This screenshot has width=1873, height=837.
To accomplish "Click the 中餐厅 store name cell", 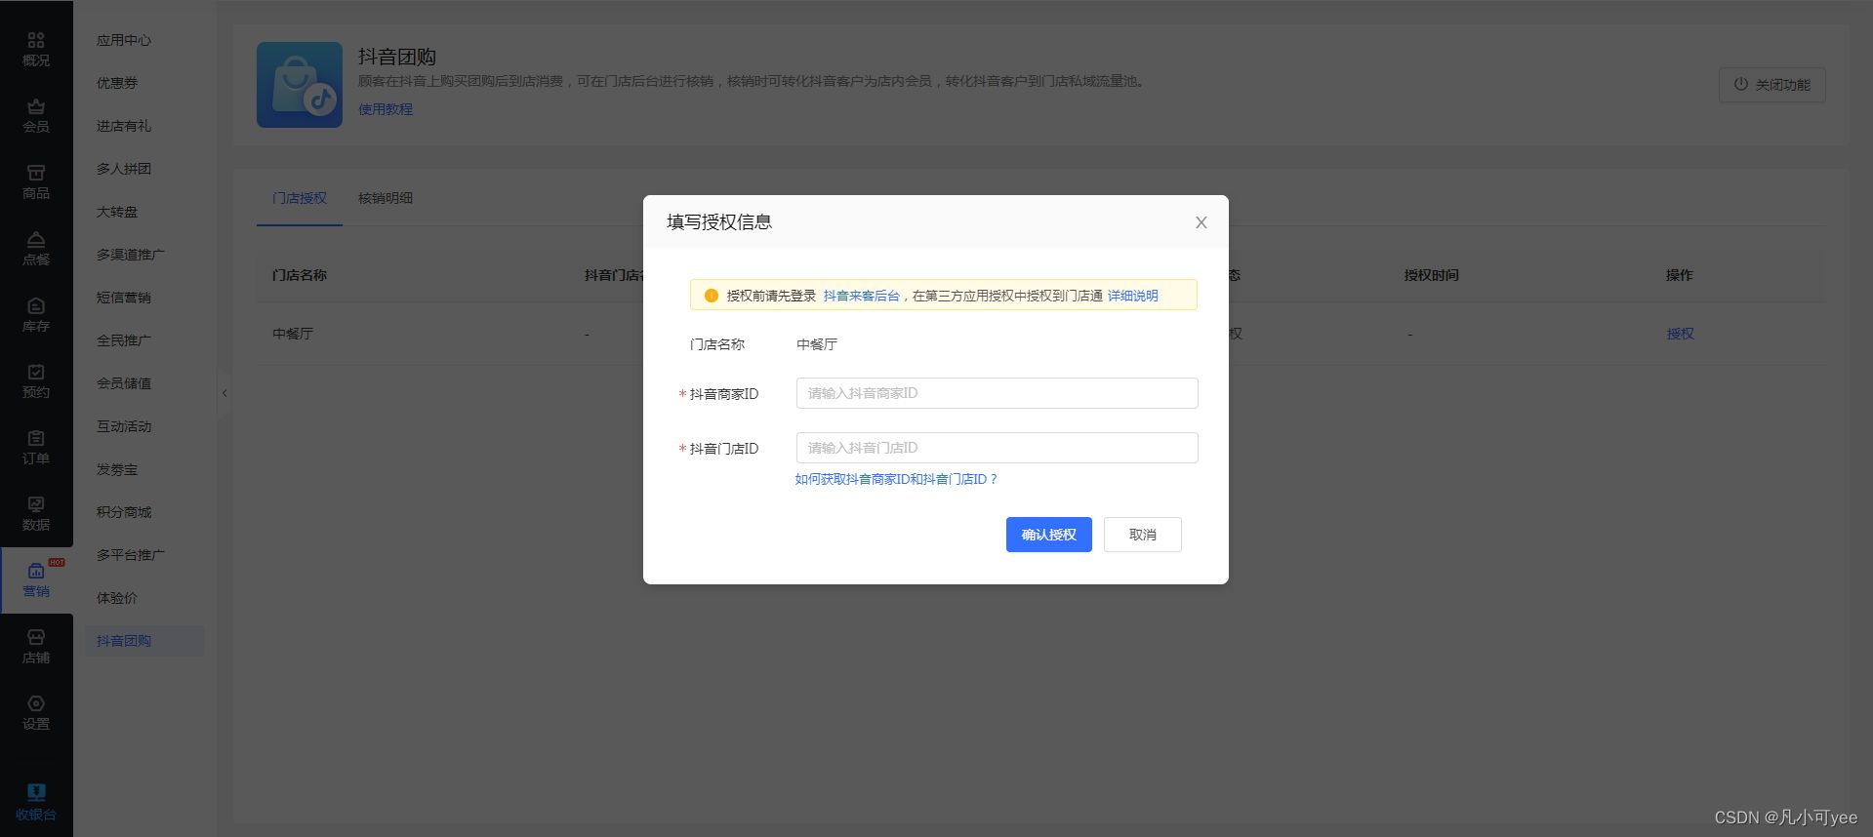I will tap(293, 334).
